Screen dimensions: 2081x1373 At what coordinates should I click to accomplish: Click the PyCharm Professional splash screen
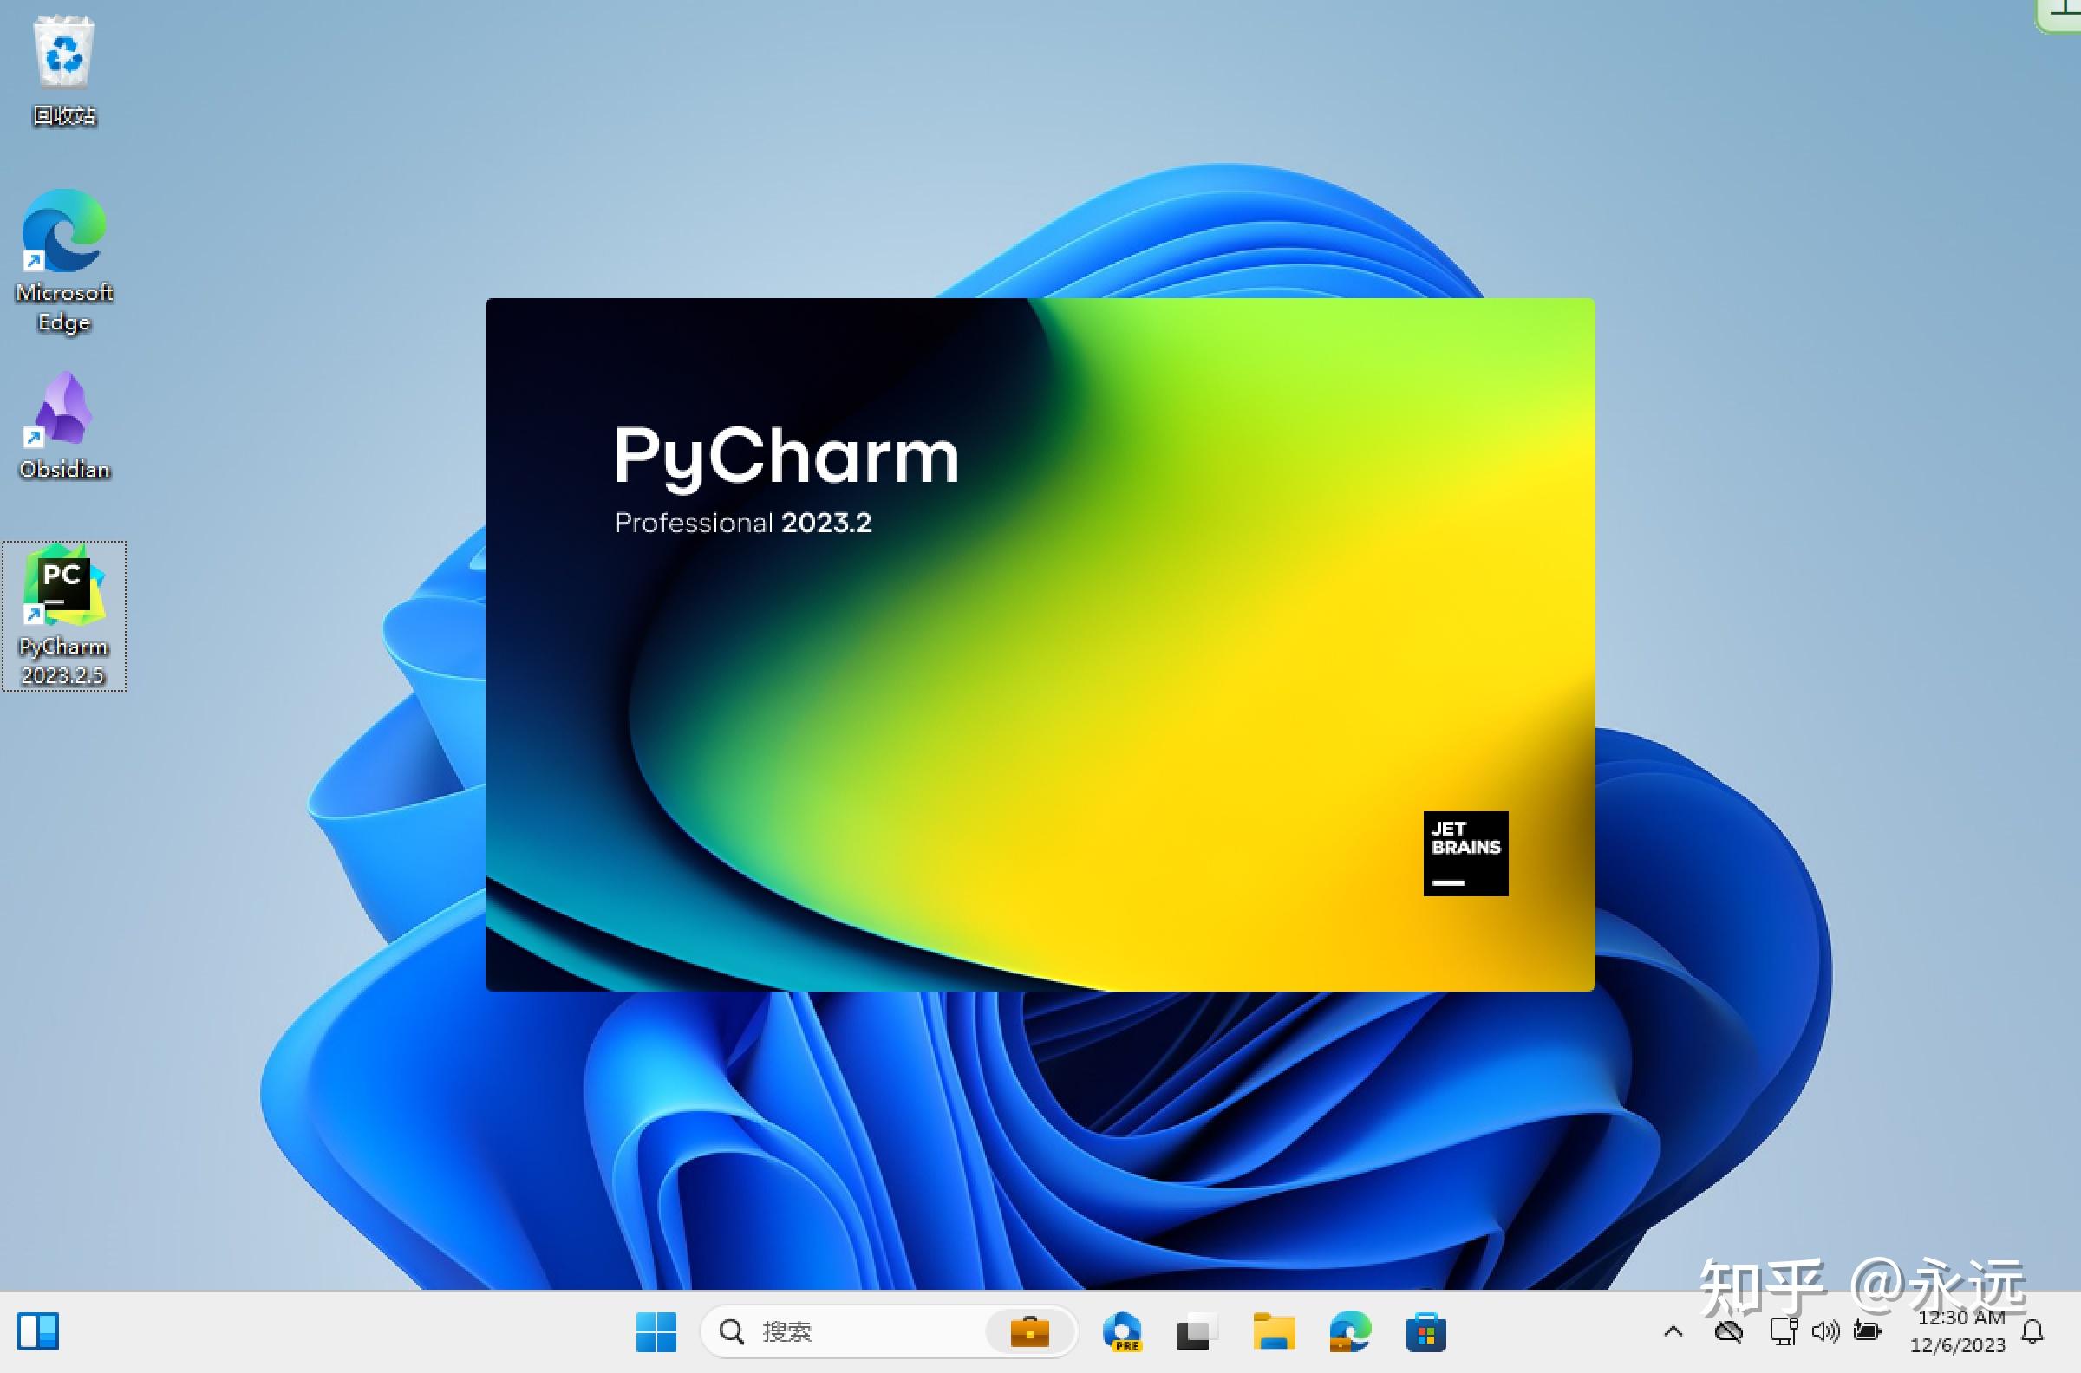pos(1040,645)
